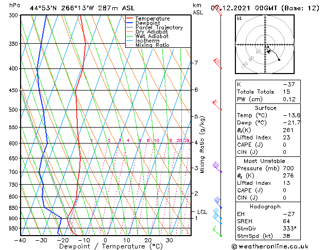Screen dimensions: 324x250
Task: Click the StmDir value 333°
Action: pos(289,228)
